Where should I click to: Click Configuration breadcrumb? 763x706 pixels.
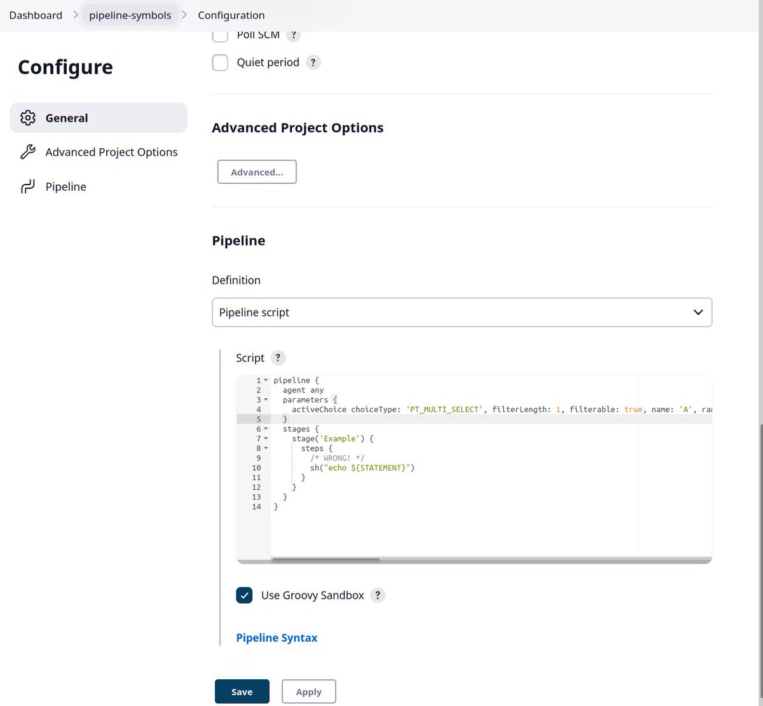point(231,15)
